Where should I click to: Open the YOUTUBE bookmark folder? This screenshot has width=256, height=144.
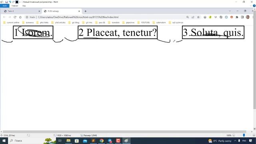[144, 22]
